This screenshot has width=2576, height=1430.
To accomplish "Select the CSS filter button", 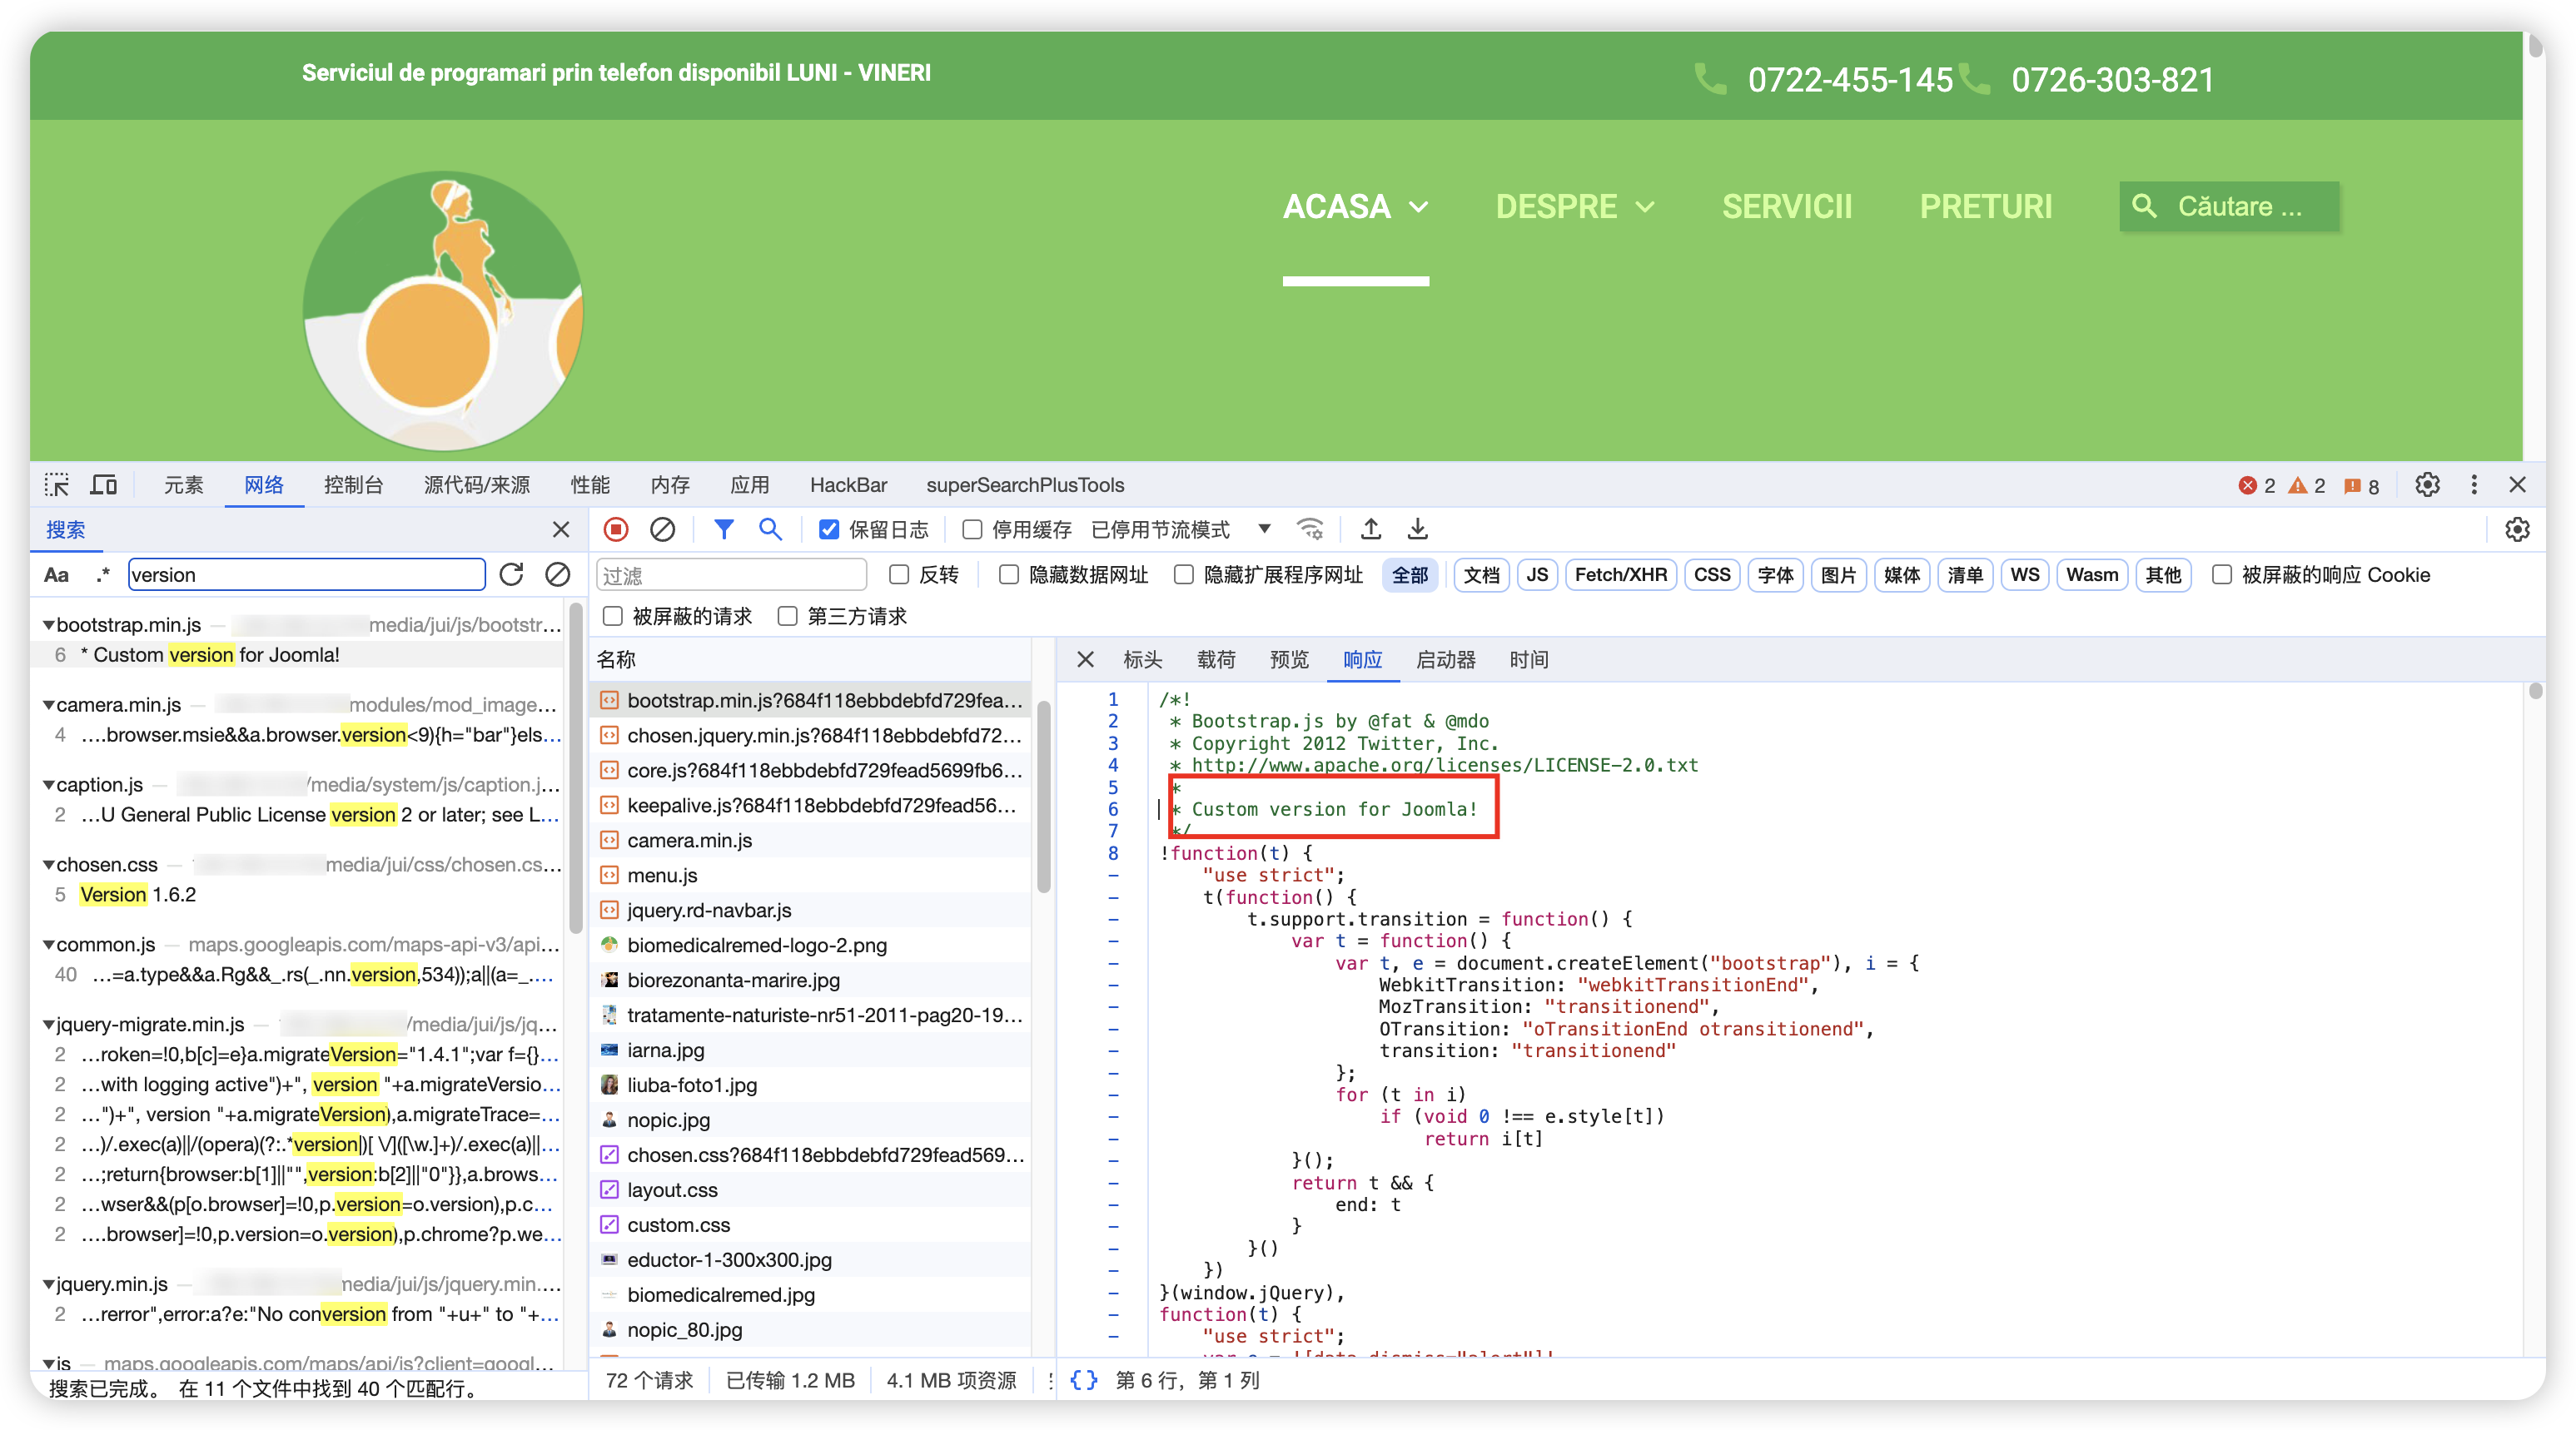I will tap(1712, 575).
